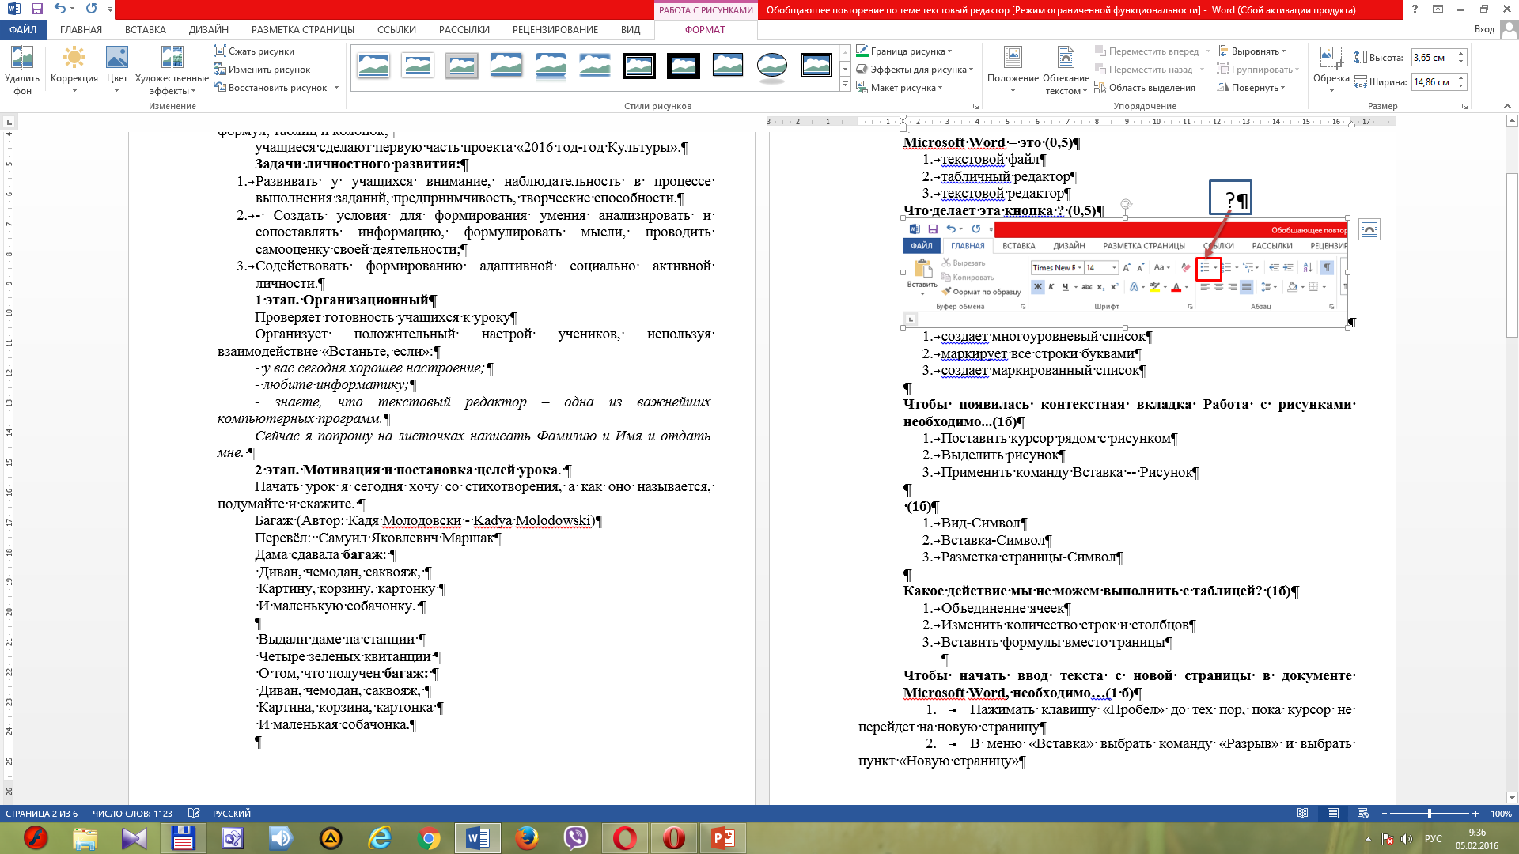This screenshot has height=854, width=1519.
Task: Open Эффекты для рисунка (Picture Effects) dropdown
Action: coord(915,70)
